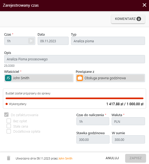Viewport: 149px width, 164px height.
Task: Open the KOMENTARZ button
Action: [128, 19]
